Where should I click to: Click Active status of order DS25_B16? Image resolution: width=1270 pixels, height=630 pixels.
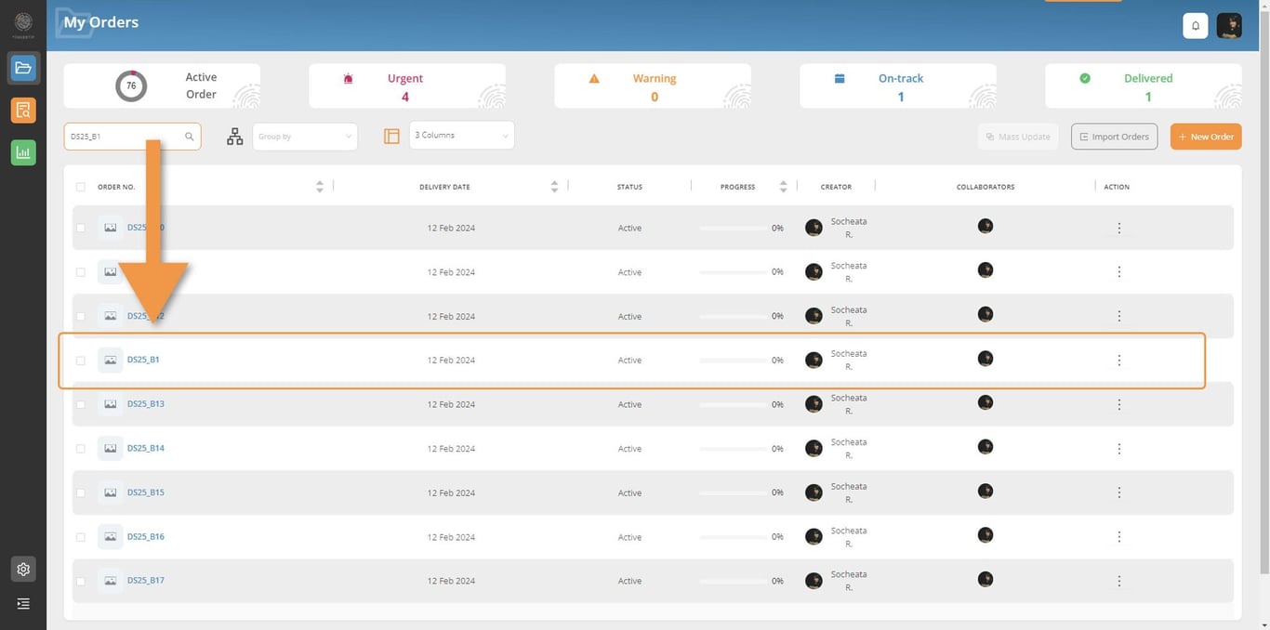click(629, 537)
